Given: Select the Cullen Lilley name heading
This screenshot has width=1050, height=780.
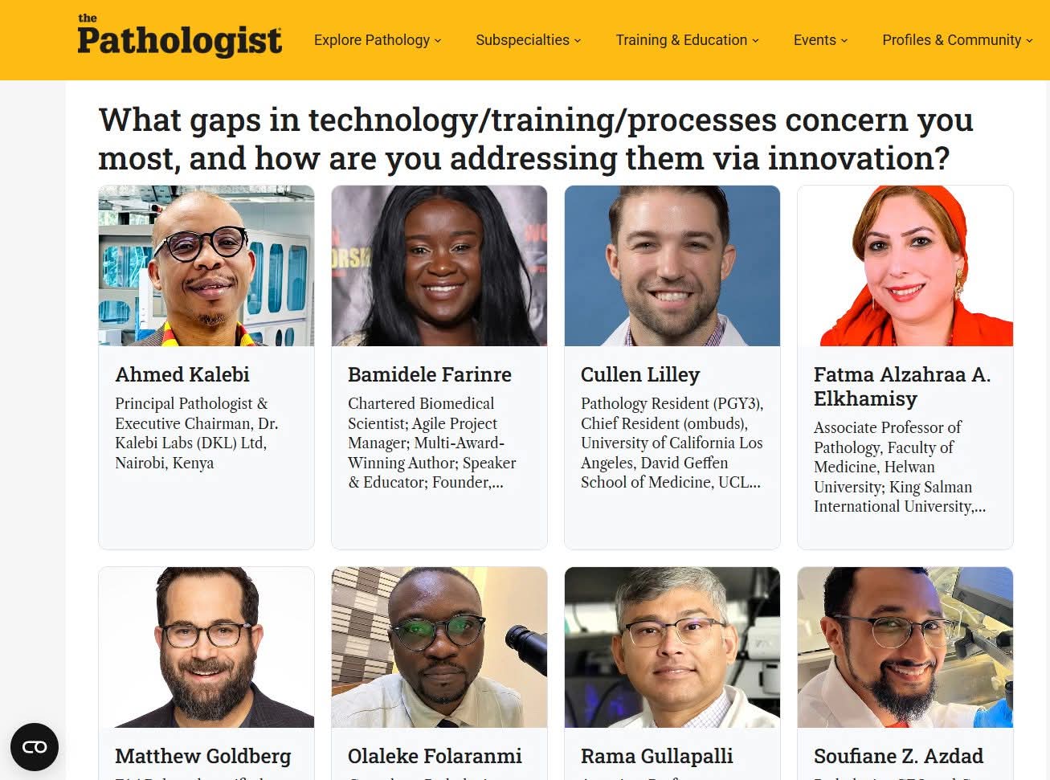Looking at the screenshot, I should [640, 374].
